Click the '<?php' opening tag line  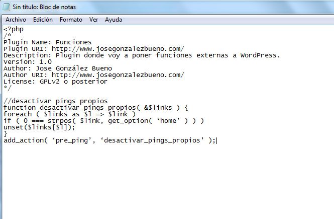click(14, 29)
